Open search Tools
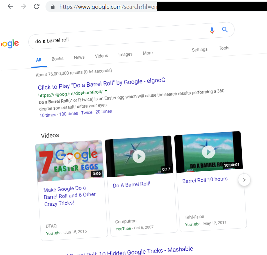This screenshot has height=255, width=267. (x=224, y=48)
